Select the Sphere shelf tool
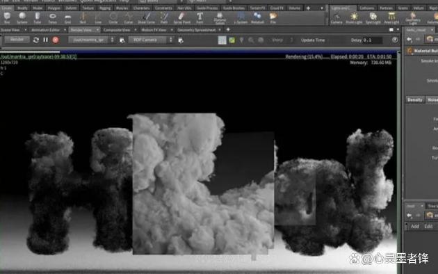This screenshot has height=274, width=438. [22, 17]
